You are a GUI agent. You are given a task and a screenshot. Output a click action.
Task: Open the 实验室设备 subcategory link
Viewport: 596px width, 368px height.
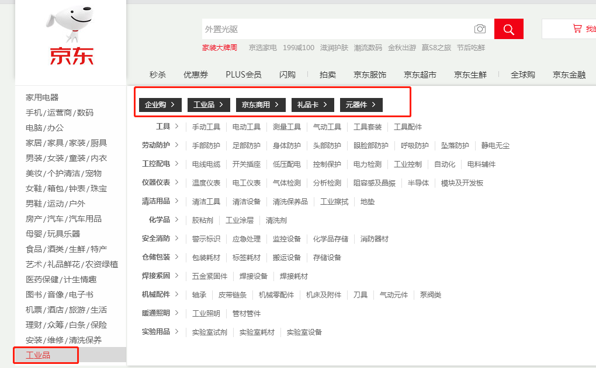point(304,332)
